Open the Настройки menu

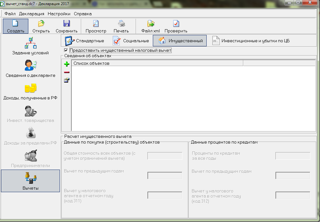pos(59,14)
